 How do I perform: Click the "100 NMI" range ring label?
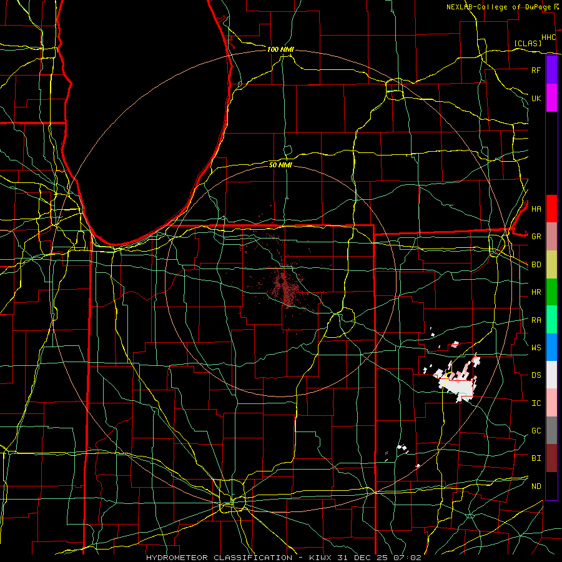point(280,49)
